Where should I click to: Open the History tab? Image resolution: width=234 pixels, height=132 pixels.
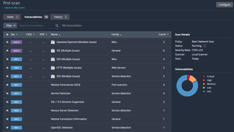click(60, 17)
